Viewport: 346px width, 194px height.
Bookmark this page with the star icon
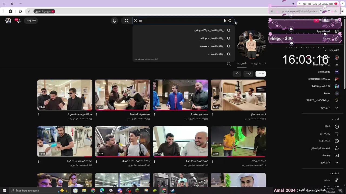tap(29, 11)
